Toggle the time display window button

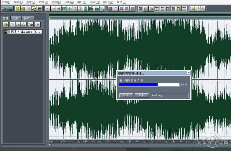(168, 9)
